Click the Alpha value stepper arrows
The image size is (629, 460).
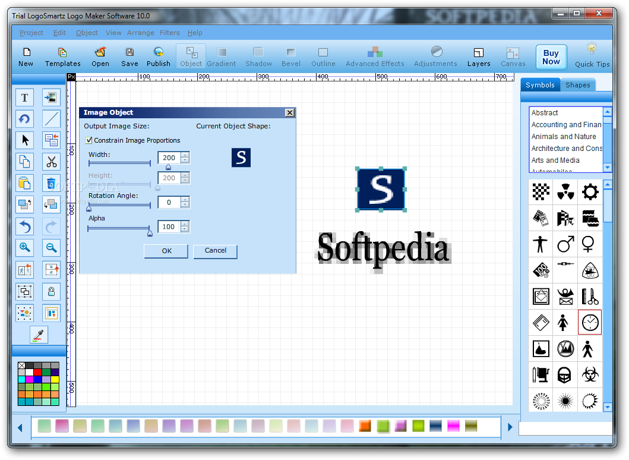pos(185,227)
